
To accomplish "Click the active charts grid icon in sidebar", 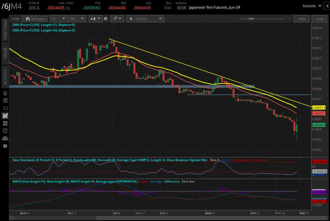I will (x=5, y=115).
